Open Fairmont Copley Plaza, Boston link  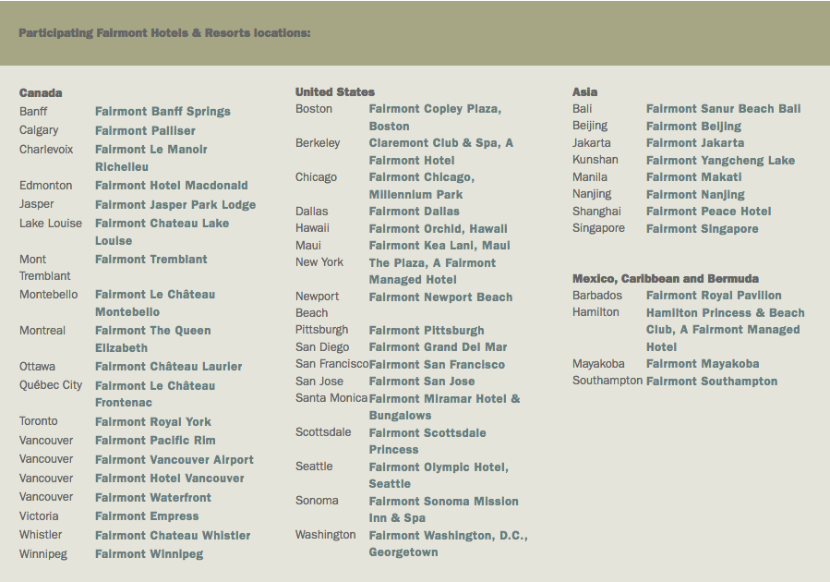pyautogui.click(x=435, y=117)
